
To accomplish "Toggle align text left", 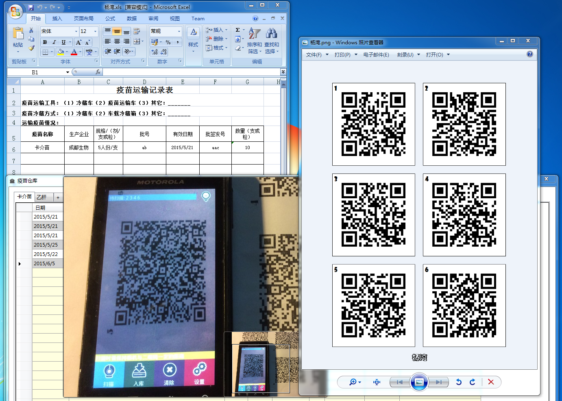I will point(108,41).
